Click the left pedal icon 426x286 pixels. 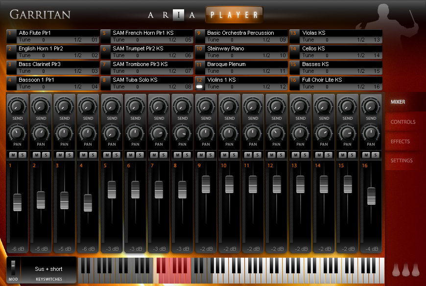(396, 269)
